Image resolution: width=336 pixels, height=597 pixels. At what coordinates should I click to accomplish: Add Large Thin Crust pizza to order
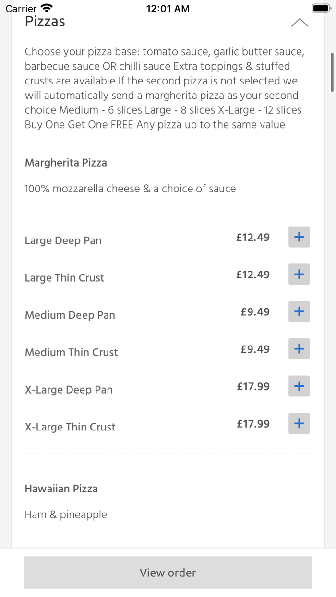(299, 274)
